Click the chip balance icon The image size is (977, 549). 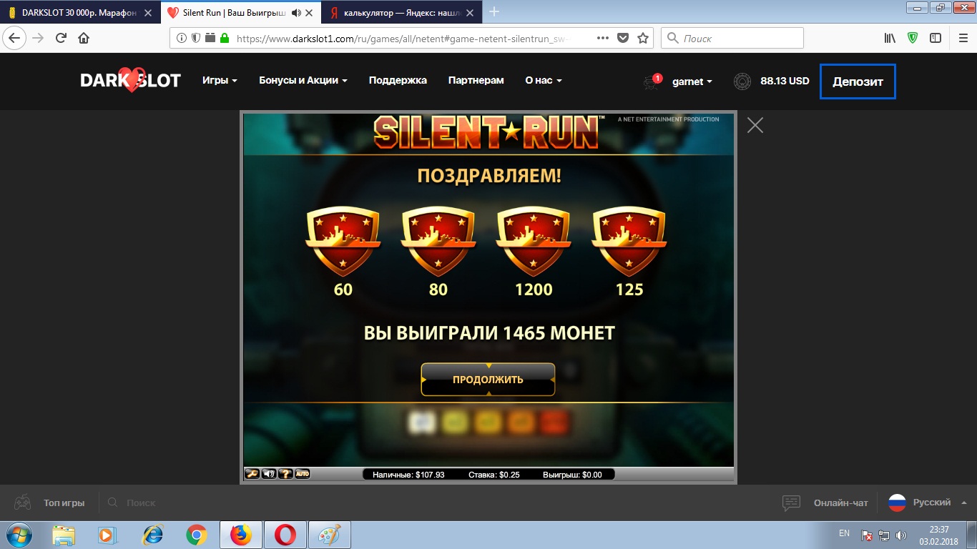coord(742,81)
